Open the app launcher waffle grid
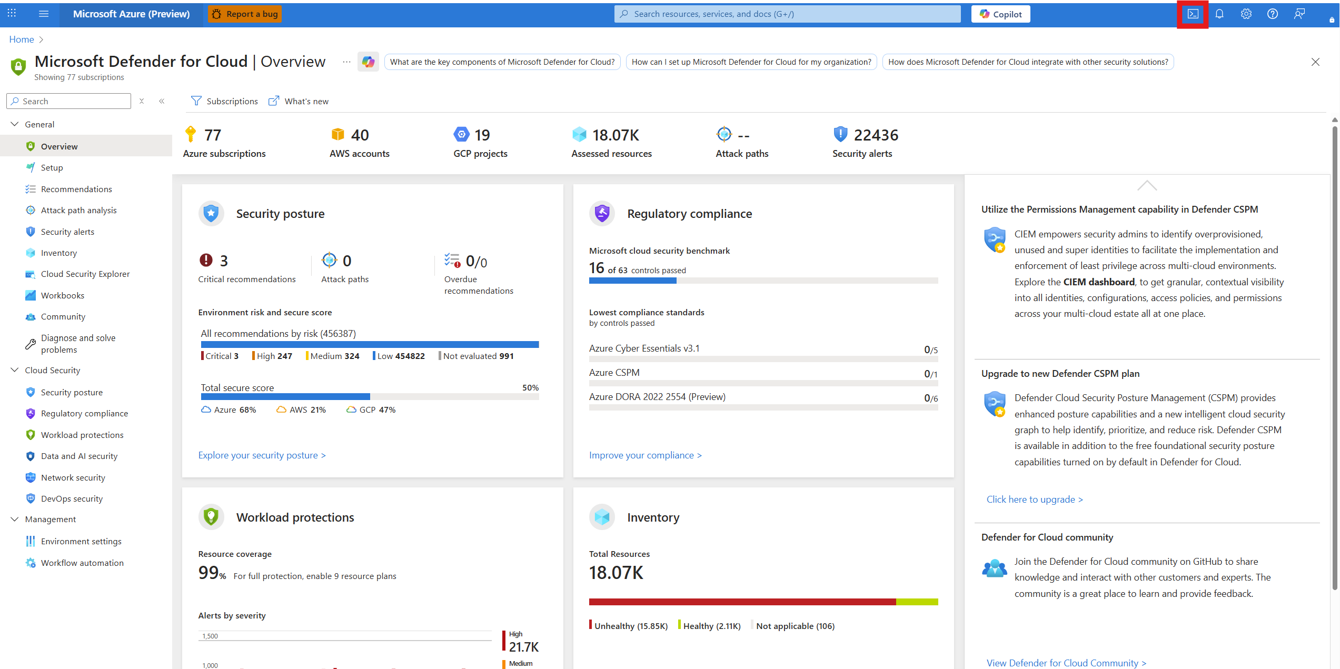 pyautogui.click(x=12, y=14)
